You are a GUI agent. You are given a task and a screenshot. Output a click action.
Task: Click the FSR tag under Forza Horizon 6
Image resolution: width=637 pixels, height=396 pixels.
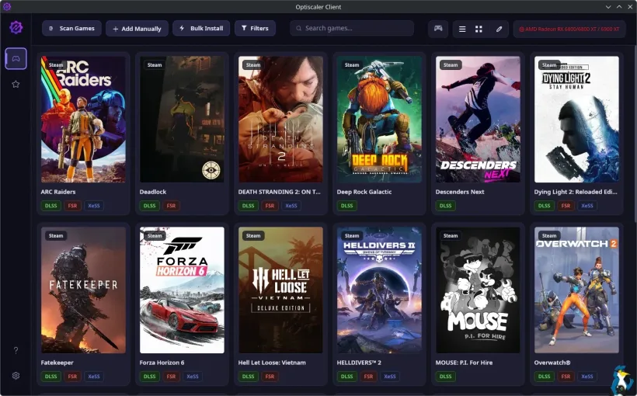point(171,377)
